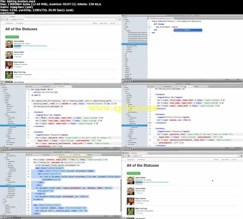The width and height of the screenshot is (243, 219).
Task: Open the attachment file link in frame with cursor
Action: pos(156,182)
